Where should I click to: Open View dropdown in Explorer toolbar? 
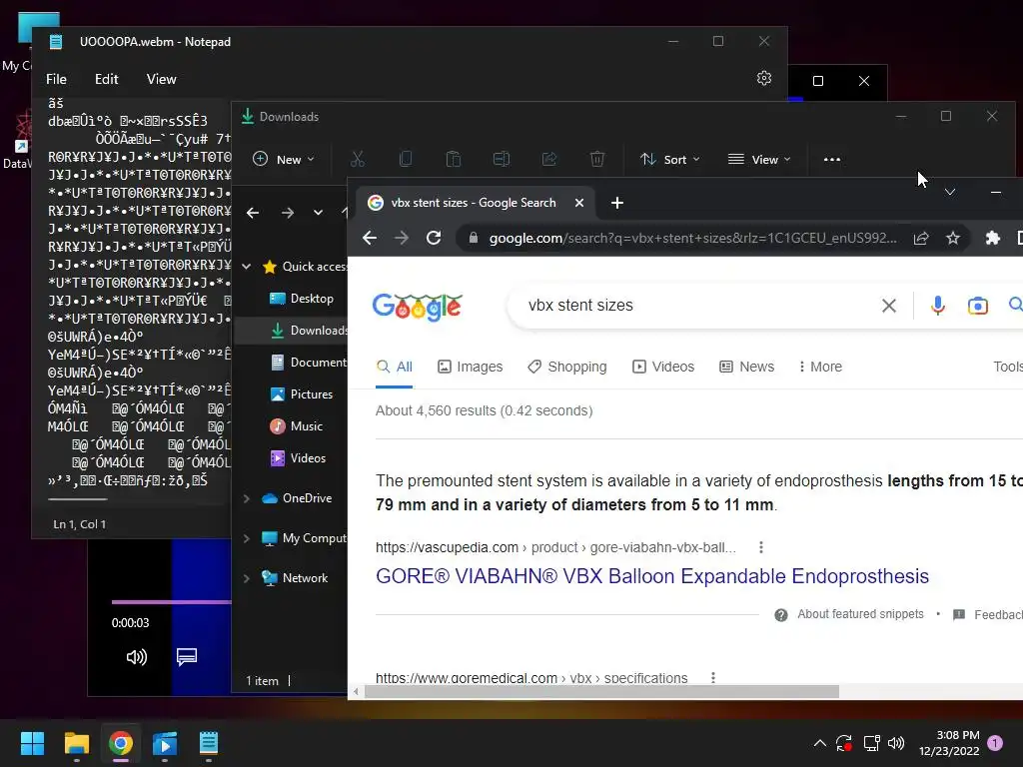point(759,159)
